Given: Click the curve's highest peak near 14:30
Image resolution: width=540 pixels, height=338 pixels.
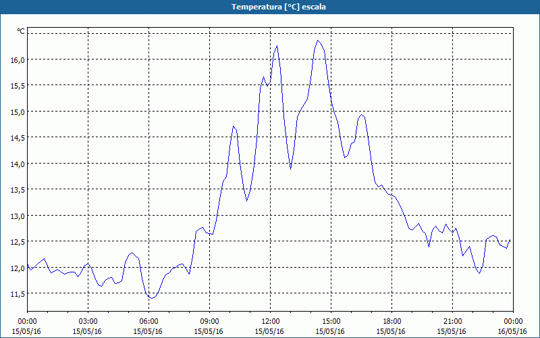Looking at the screenshot, I should 317,41.
